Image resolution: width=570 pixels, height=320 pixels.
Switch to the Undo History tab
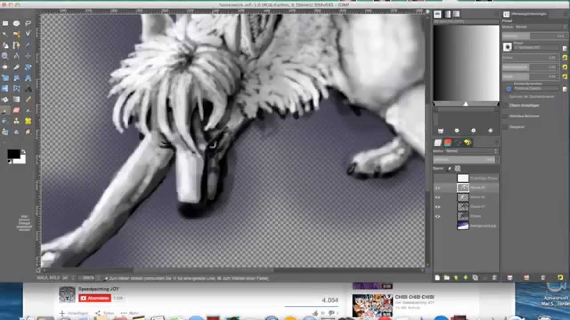pos(468,143)
